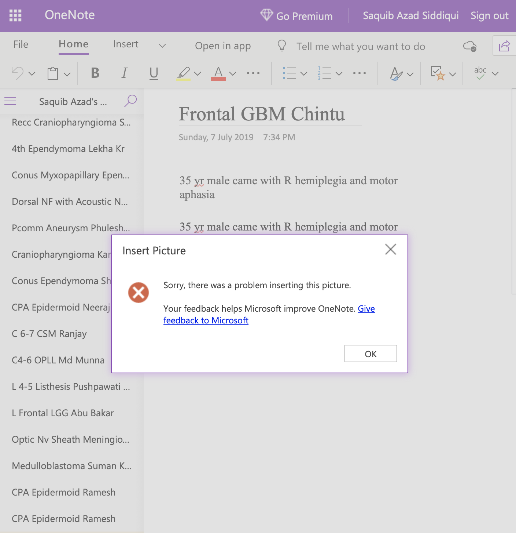The image size is (516, 533).
Task: Open more paragraph options ellipsis
Action: (x=360, y=73)
